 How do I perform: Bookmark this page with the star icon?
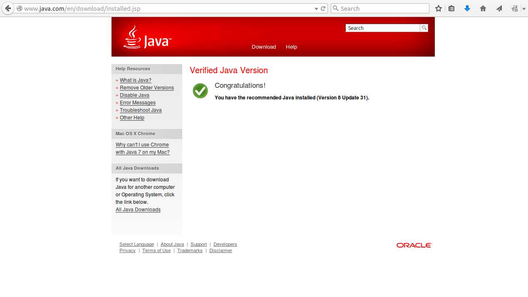point(438,8)
